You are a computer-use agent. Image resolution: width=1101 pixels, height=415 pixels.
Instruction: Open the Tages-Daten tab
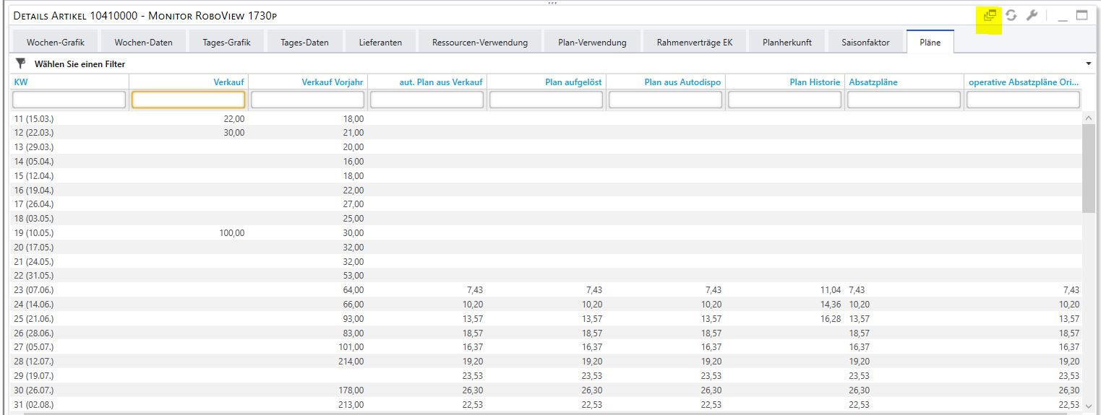coord(304,43)
